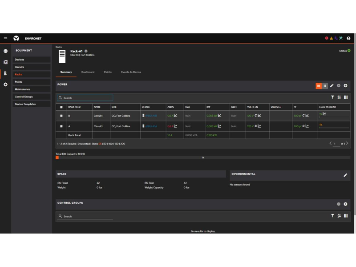
Task: Go to the previous page of Power results
Action: [330, 143]
